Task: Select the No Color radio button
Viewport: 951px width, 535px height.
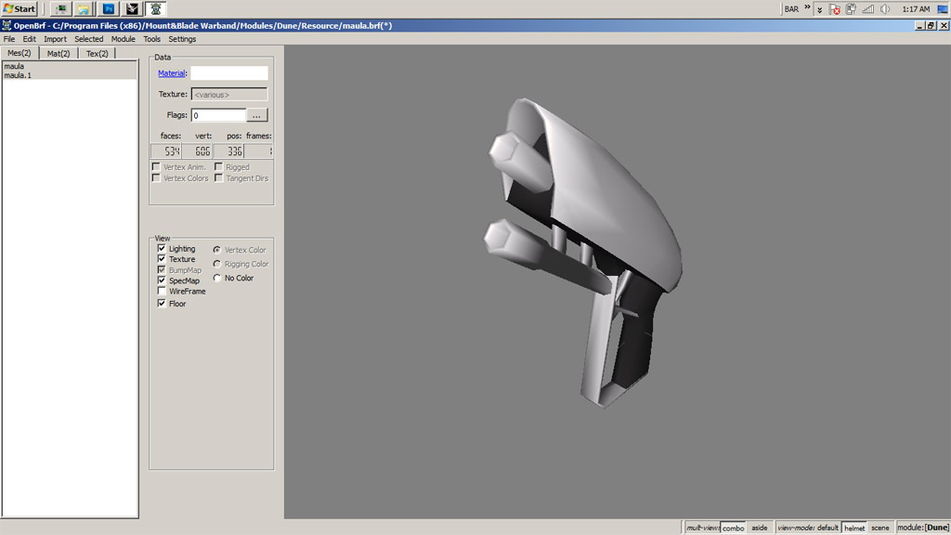Action: point(217,278)
